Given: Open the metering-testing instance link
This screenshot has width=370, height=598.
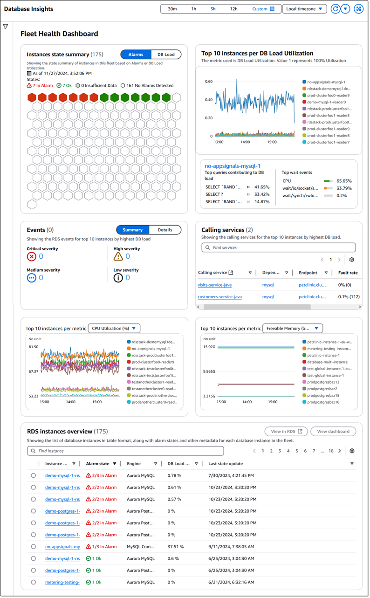Looking at the screenshot, I should pos(62,582).
